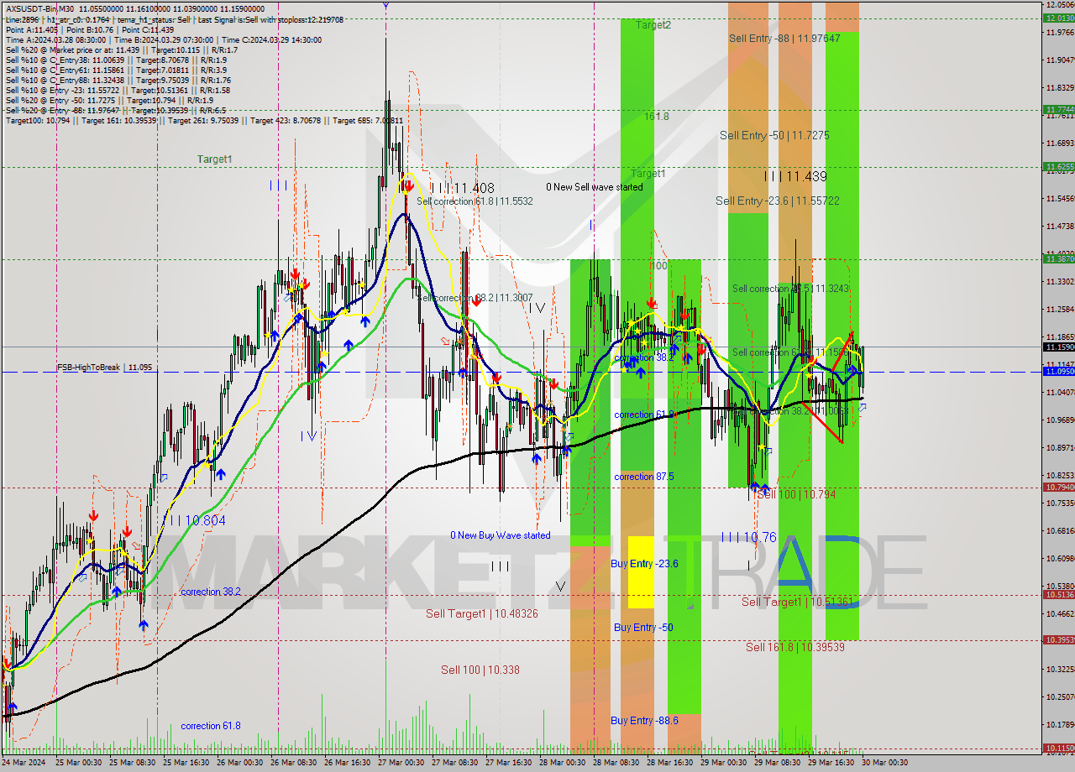
Task: Click the red 10.5136 price axis tag
Action: (x=1059, y=594)
